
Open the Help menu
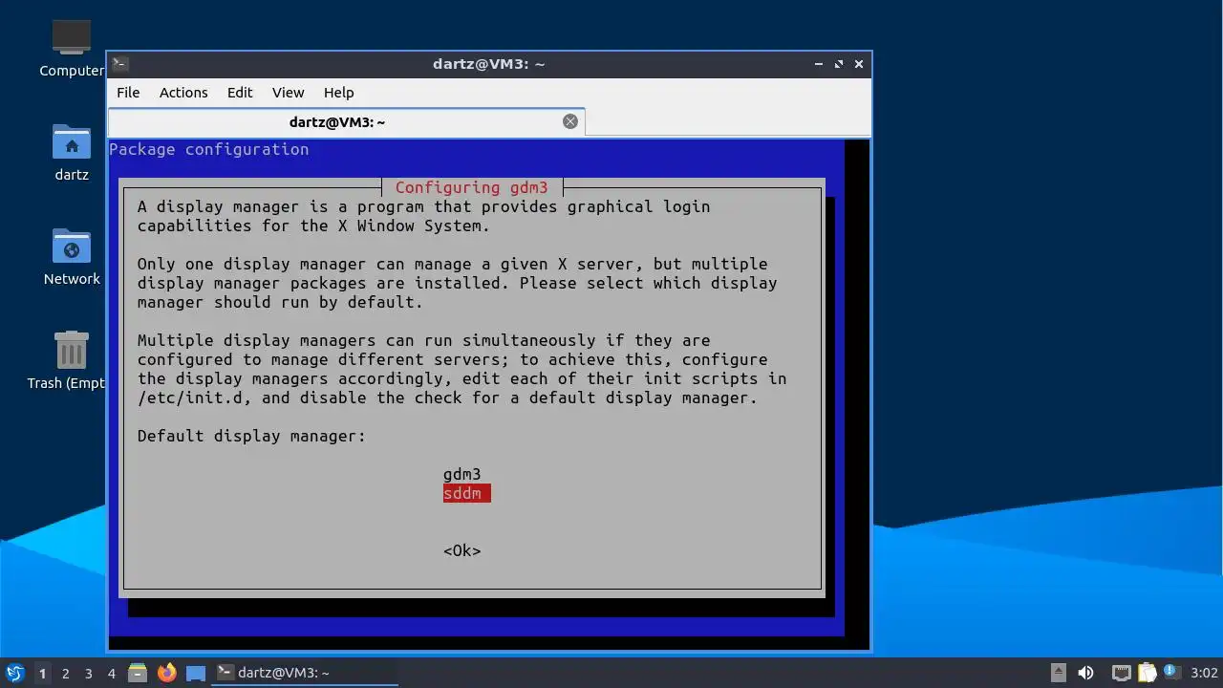[339, 93]
